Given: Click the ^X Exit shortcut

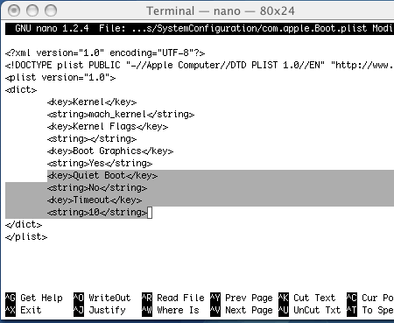Looking at the screenshot, I should click(x=24, y=310).
